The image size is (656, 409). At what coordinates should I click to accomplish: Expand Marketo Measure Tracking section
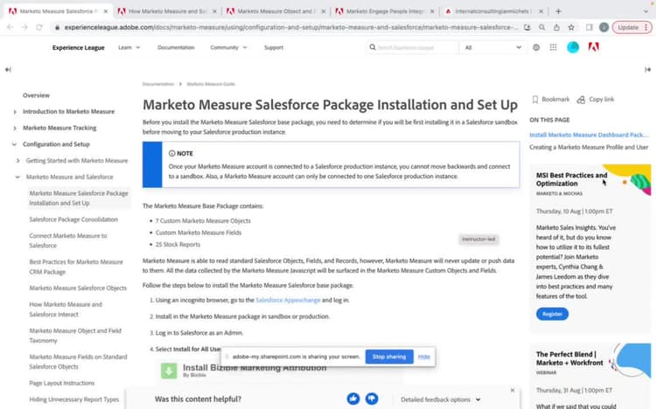tap(15, 128)
